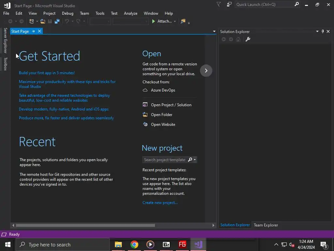Click the Undo toolbar icon
The width and height of the screenshot is (334, 251).
click(67, 21)
